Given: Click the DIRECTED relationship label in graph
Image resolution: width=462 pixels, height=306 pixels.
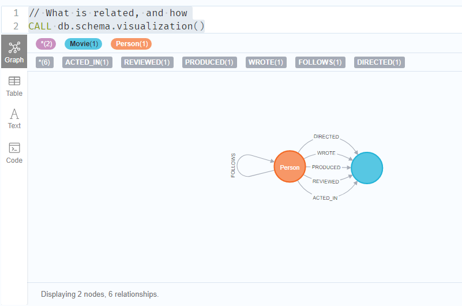Looking at the screenshot, I should 326,137.
